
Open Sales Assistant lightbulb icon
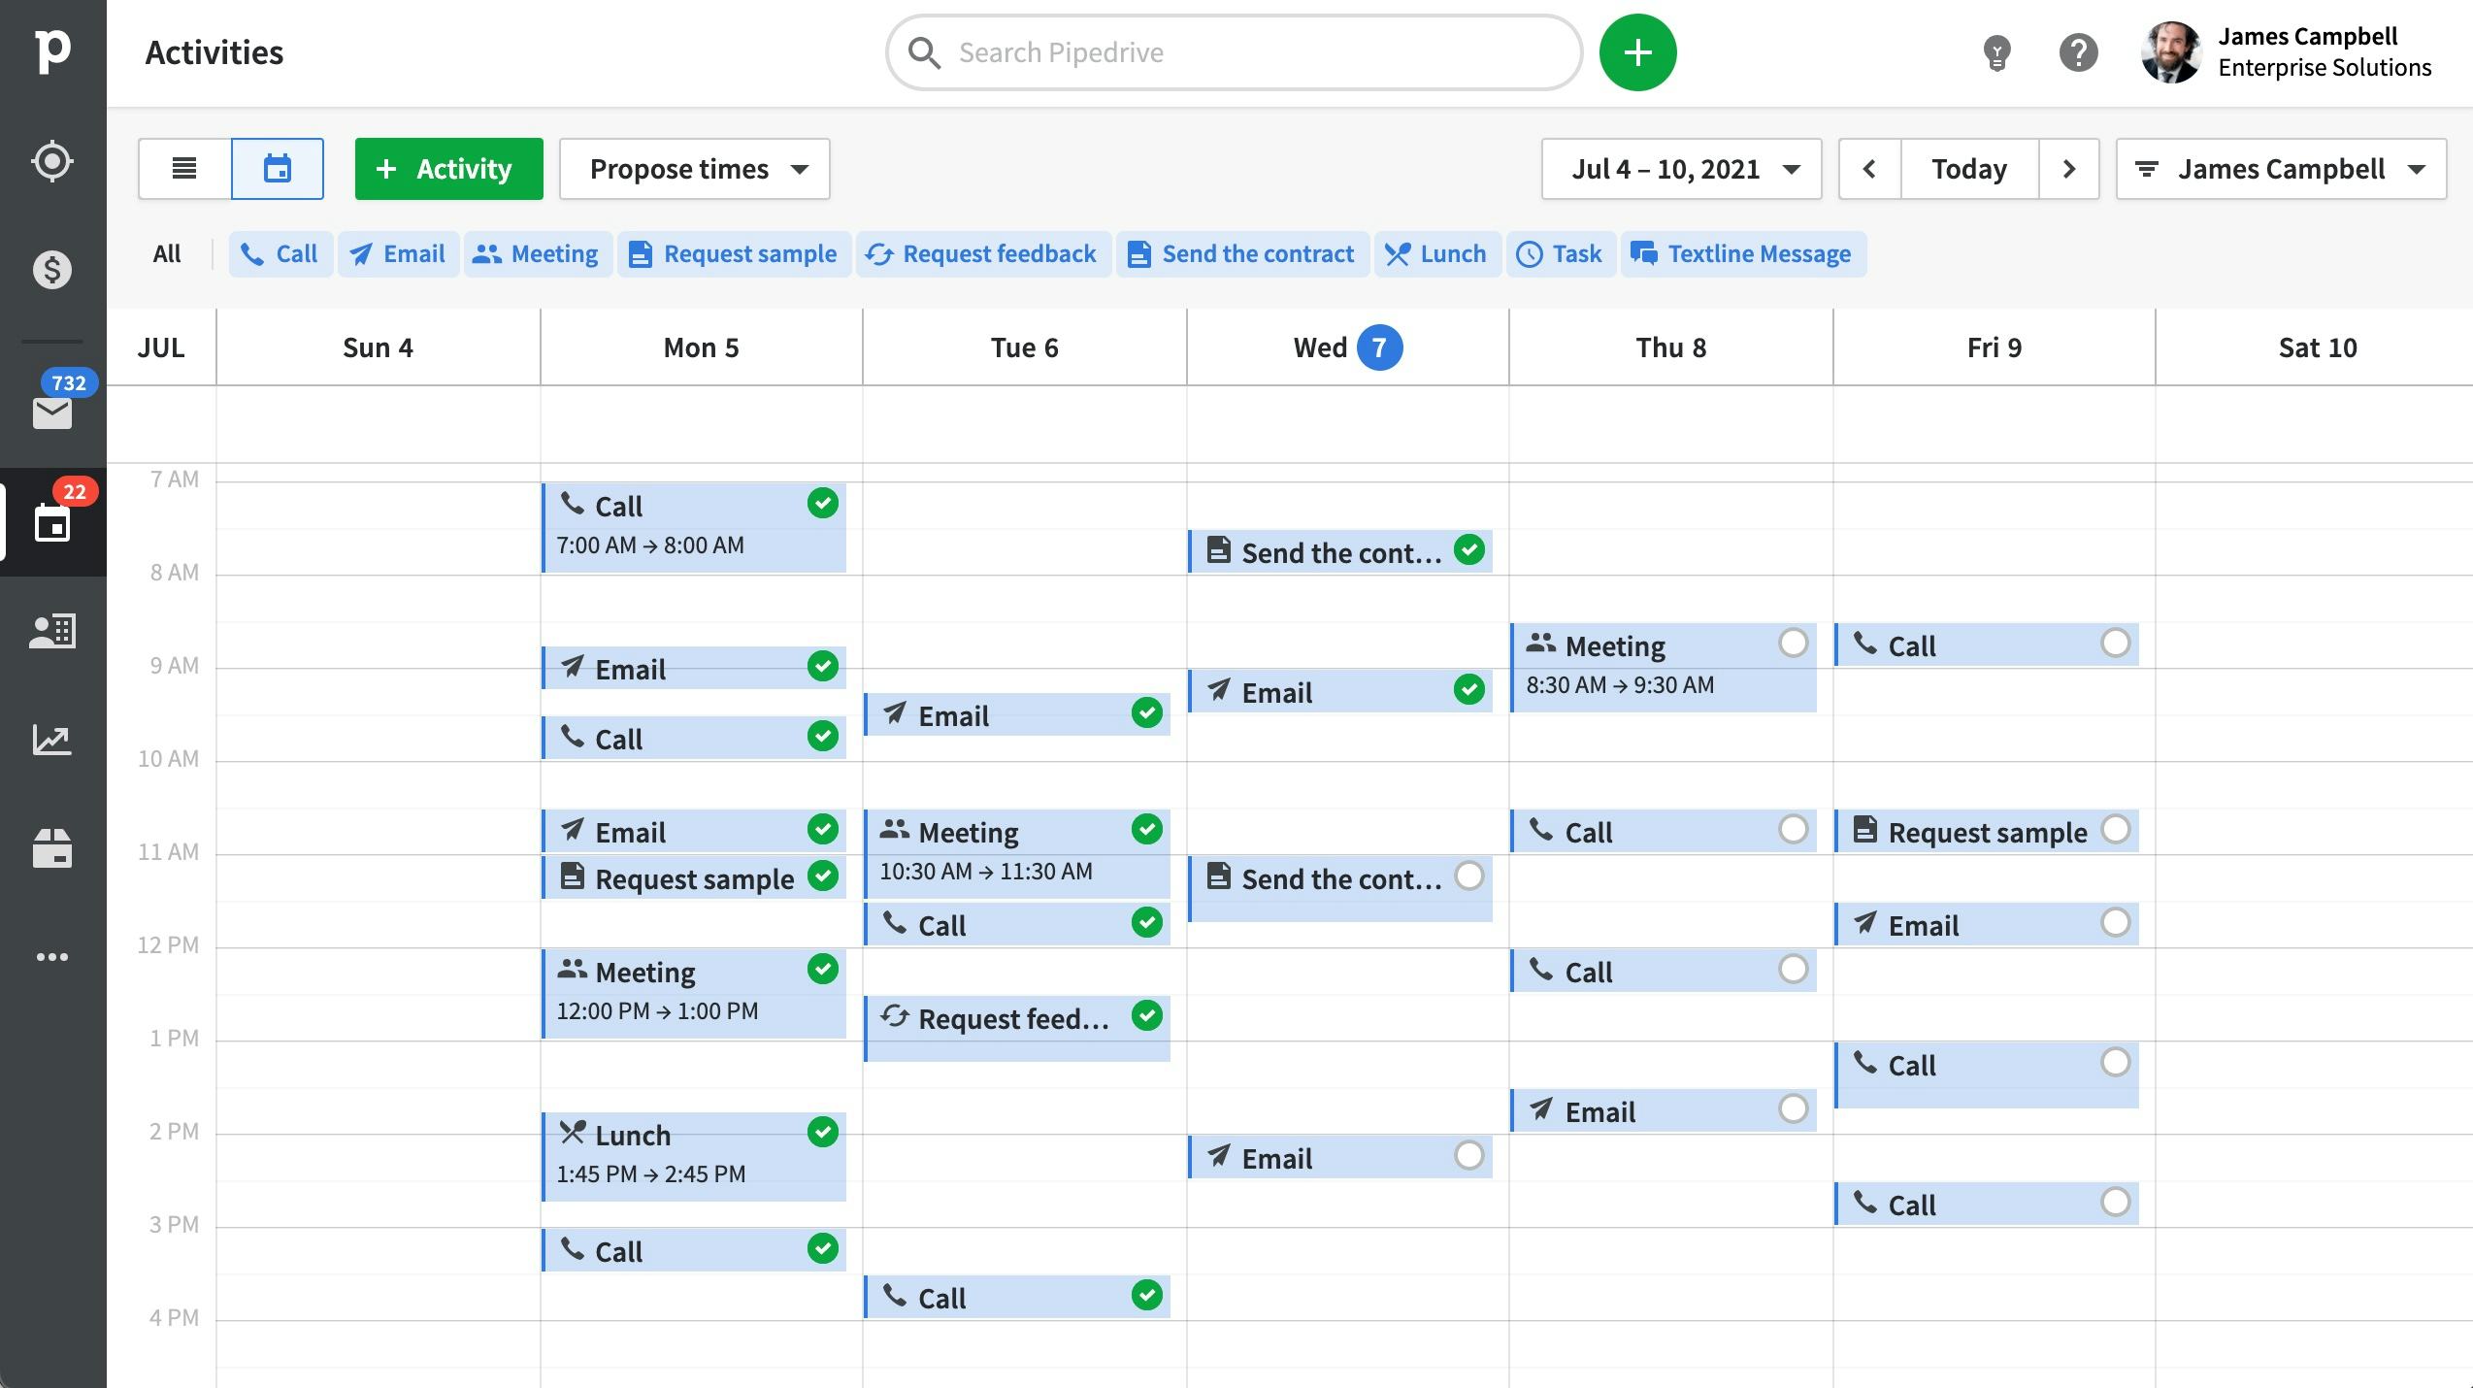tap(1996, 52)
